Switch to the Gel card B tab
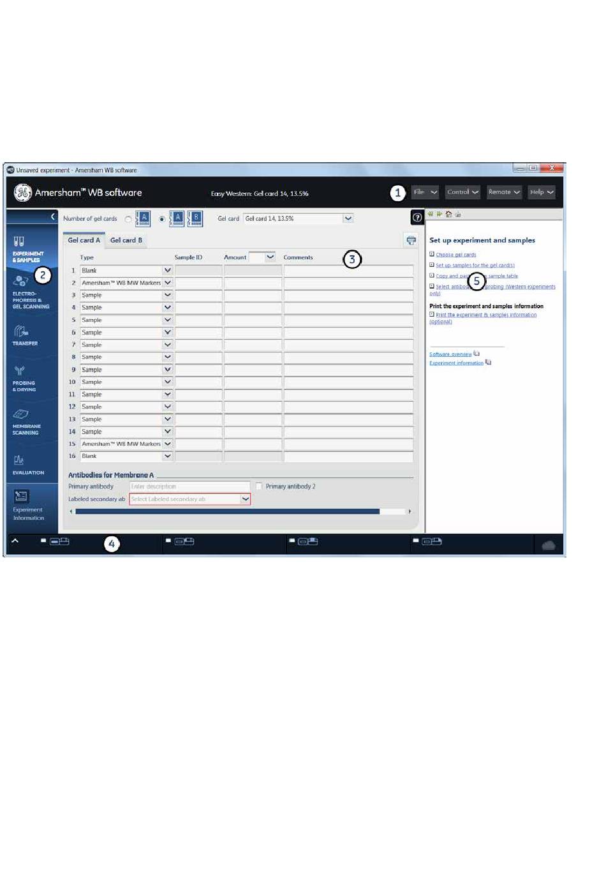Image resolution: width=606 pixels, height=890 pixels. [x=126, y=241]
